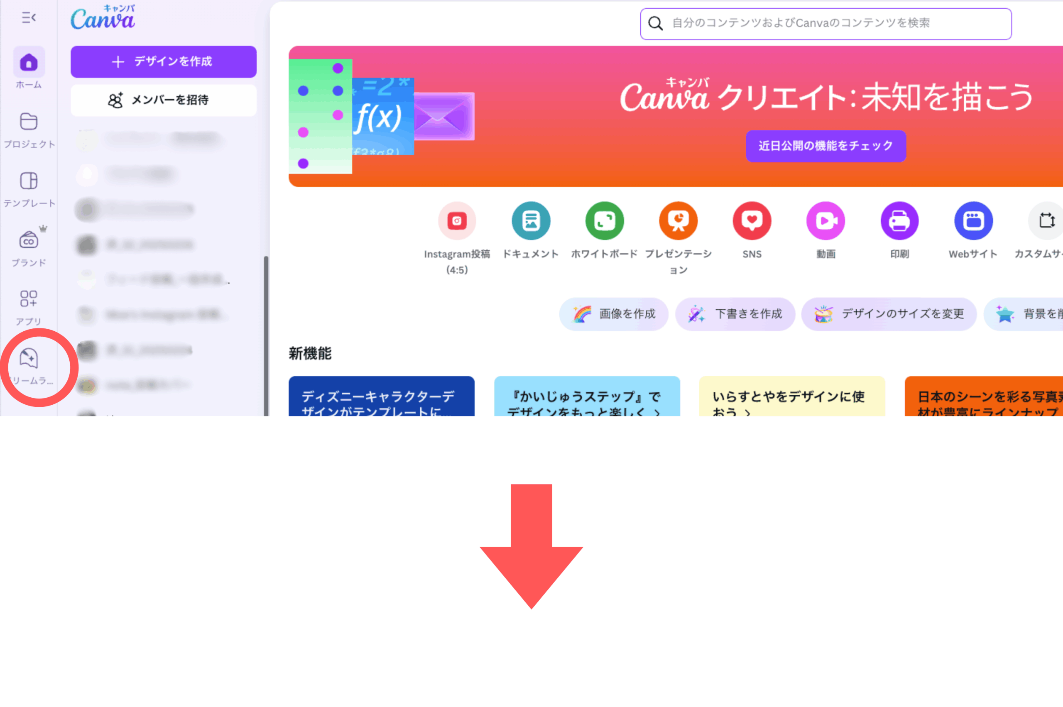The height and width of the screenshot is (707, 1063).
Task: Select the ドキュメント icon
Action: pos(531,220)
